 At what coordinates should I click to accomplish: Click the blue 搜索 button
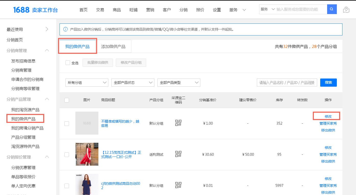coord(328,83)
